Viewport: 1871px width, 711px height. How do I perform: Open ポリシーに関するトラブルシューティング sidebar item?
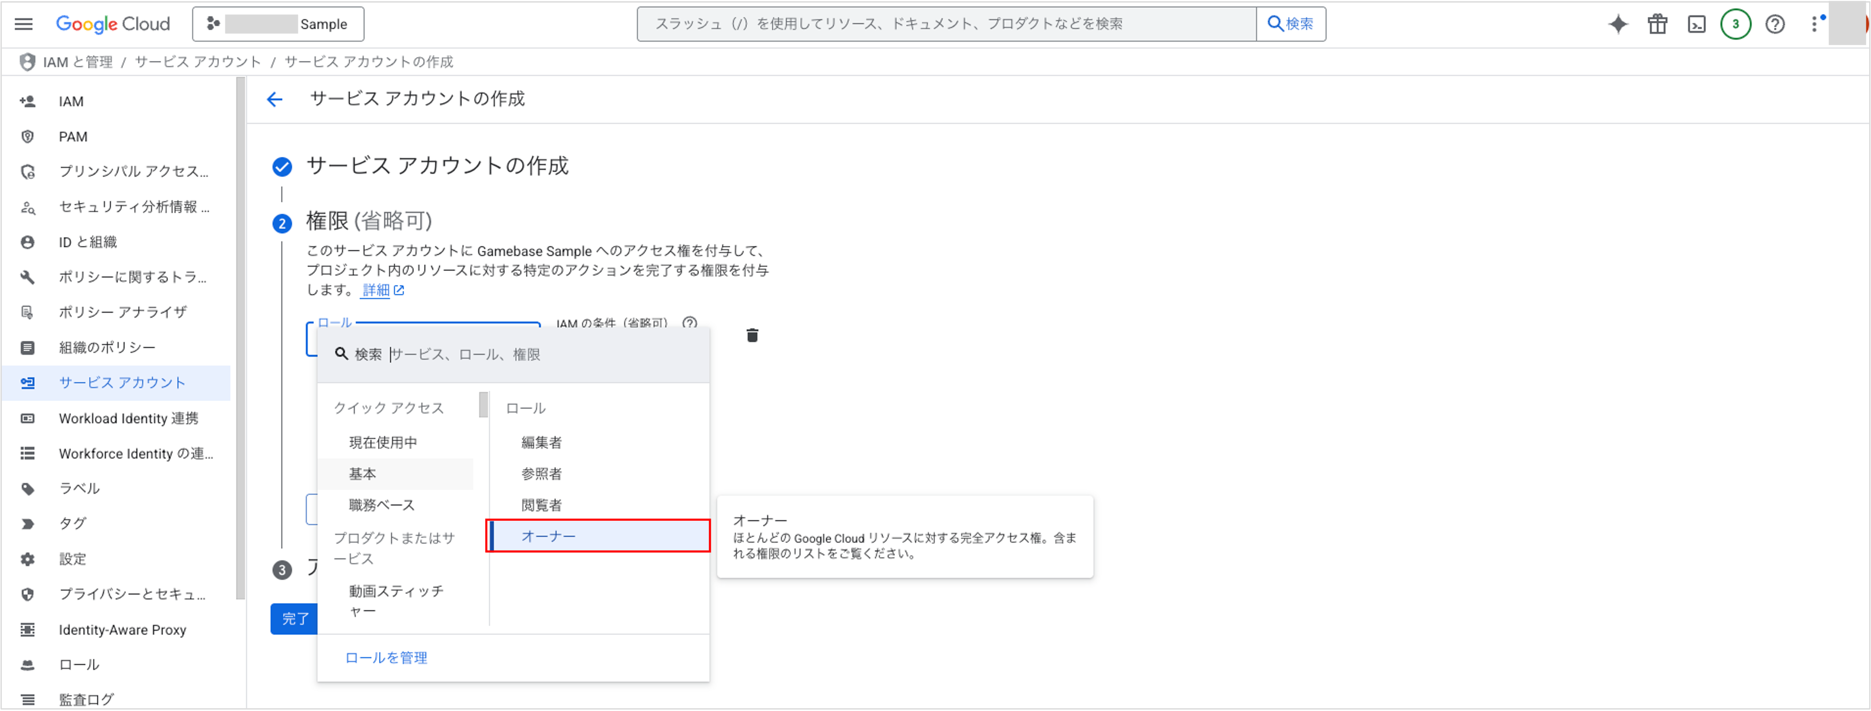(x=116, y=277)
